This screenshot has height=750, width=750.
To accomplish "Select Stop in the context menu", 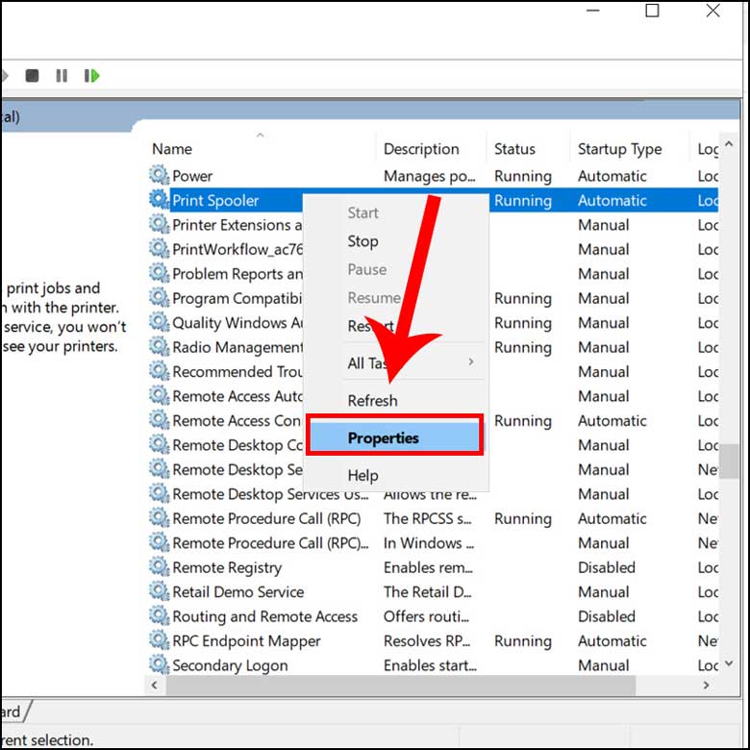I will [x=363, y=241].
